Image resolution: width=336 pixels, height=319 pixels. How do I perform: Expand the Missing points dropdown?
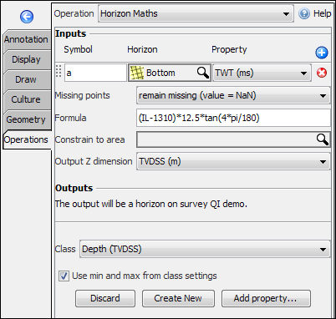tap(233, 95)
